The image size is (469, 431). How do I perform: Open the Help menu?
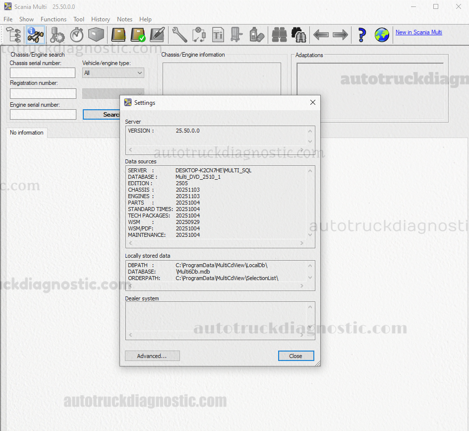(x=145, y=19)
